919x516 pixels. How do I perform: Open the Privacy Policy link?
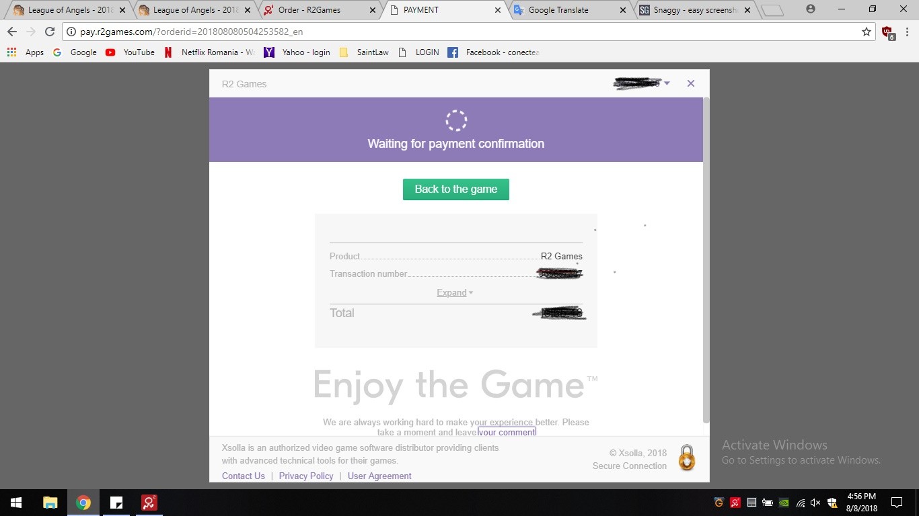tap(306, 476)
